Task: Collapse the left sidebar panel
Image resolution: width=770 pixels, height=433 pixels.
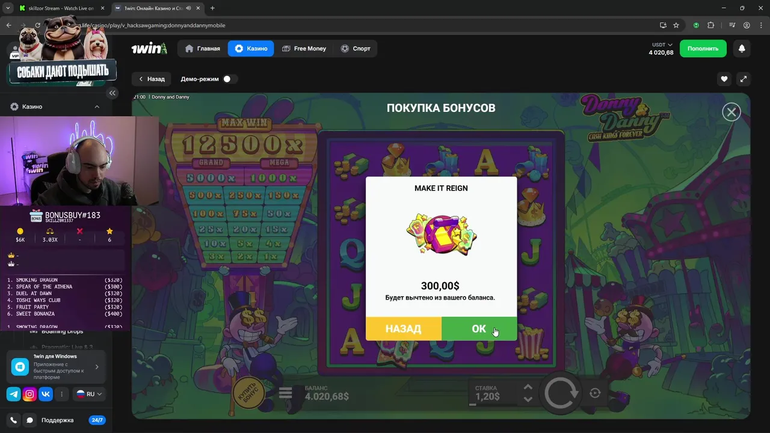Action: (112, 93)
